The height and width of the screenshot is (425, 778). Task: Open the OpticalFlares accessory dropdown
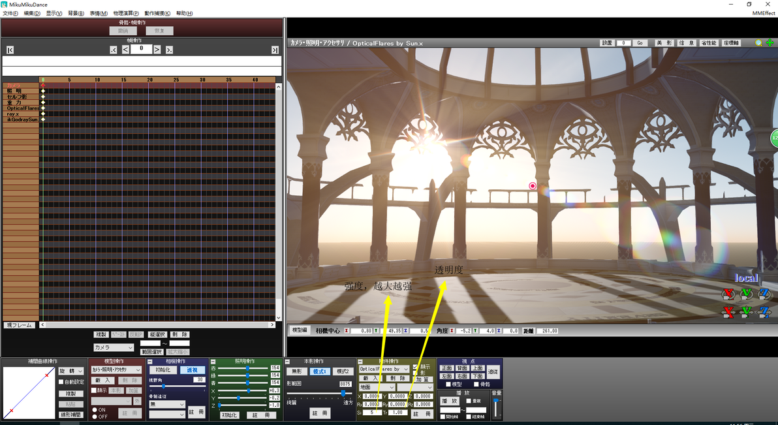point(384,369)
